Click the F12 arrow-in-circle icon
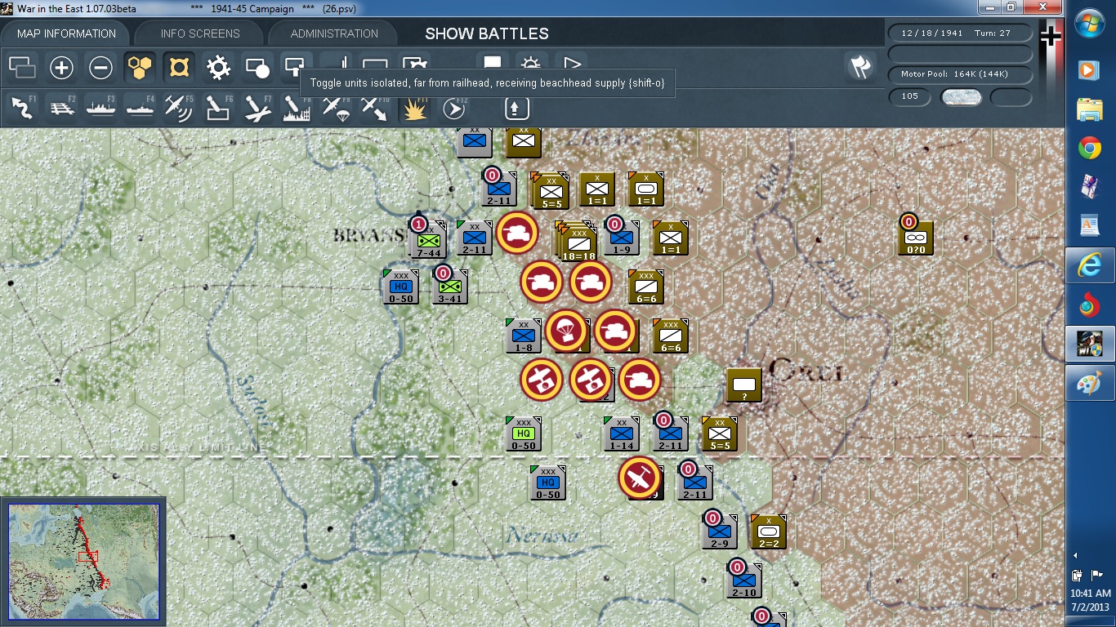 [x=453, y=108]
